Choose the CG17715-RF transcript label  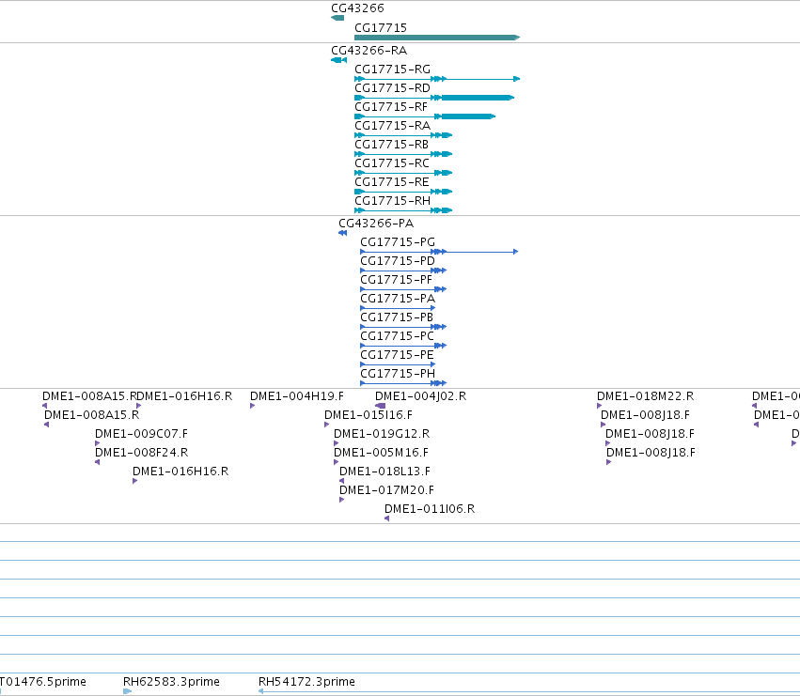(391, 107)
